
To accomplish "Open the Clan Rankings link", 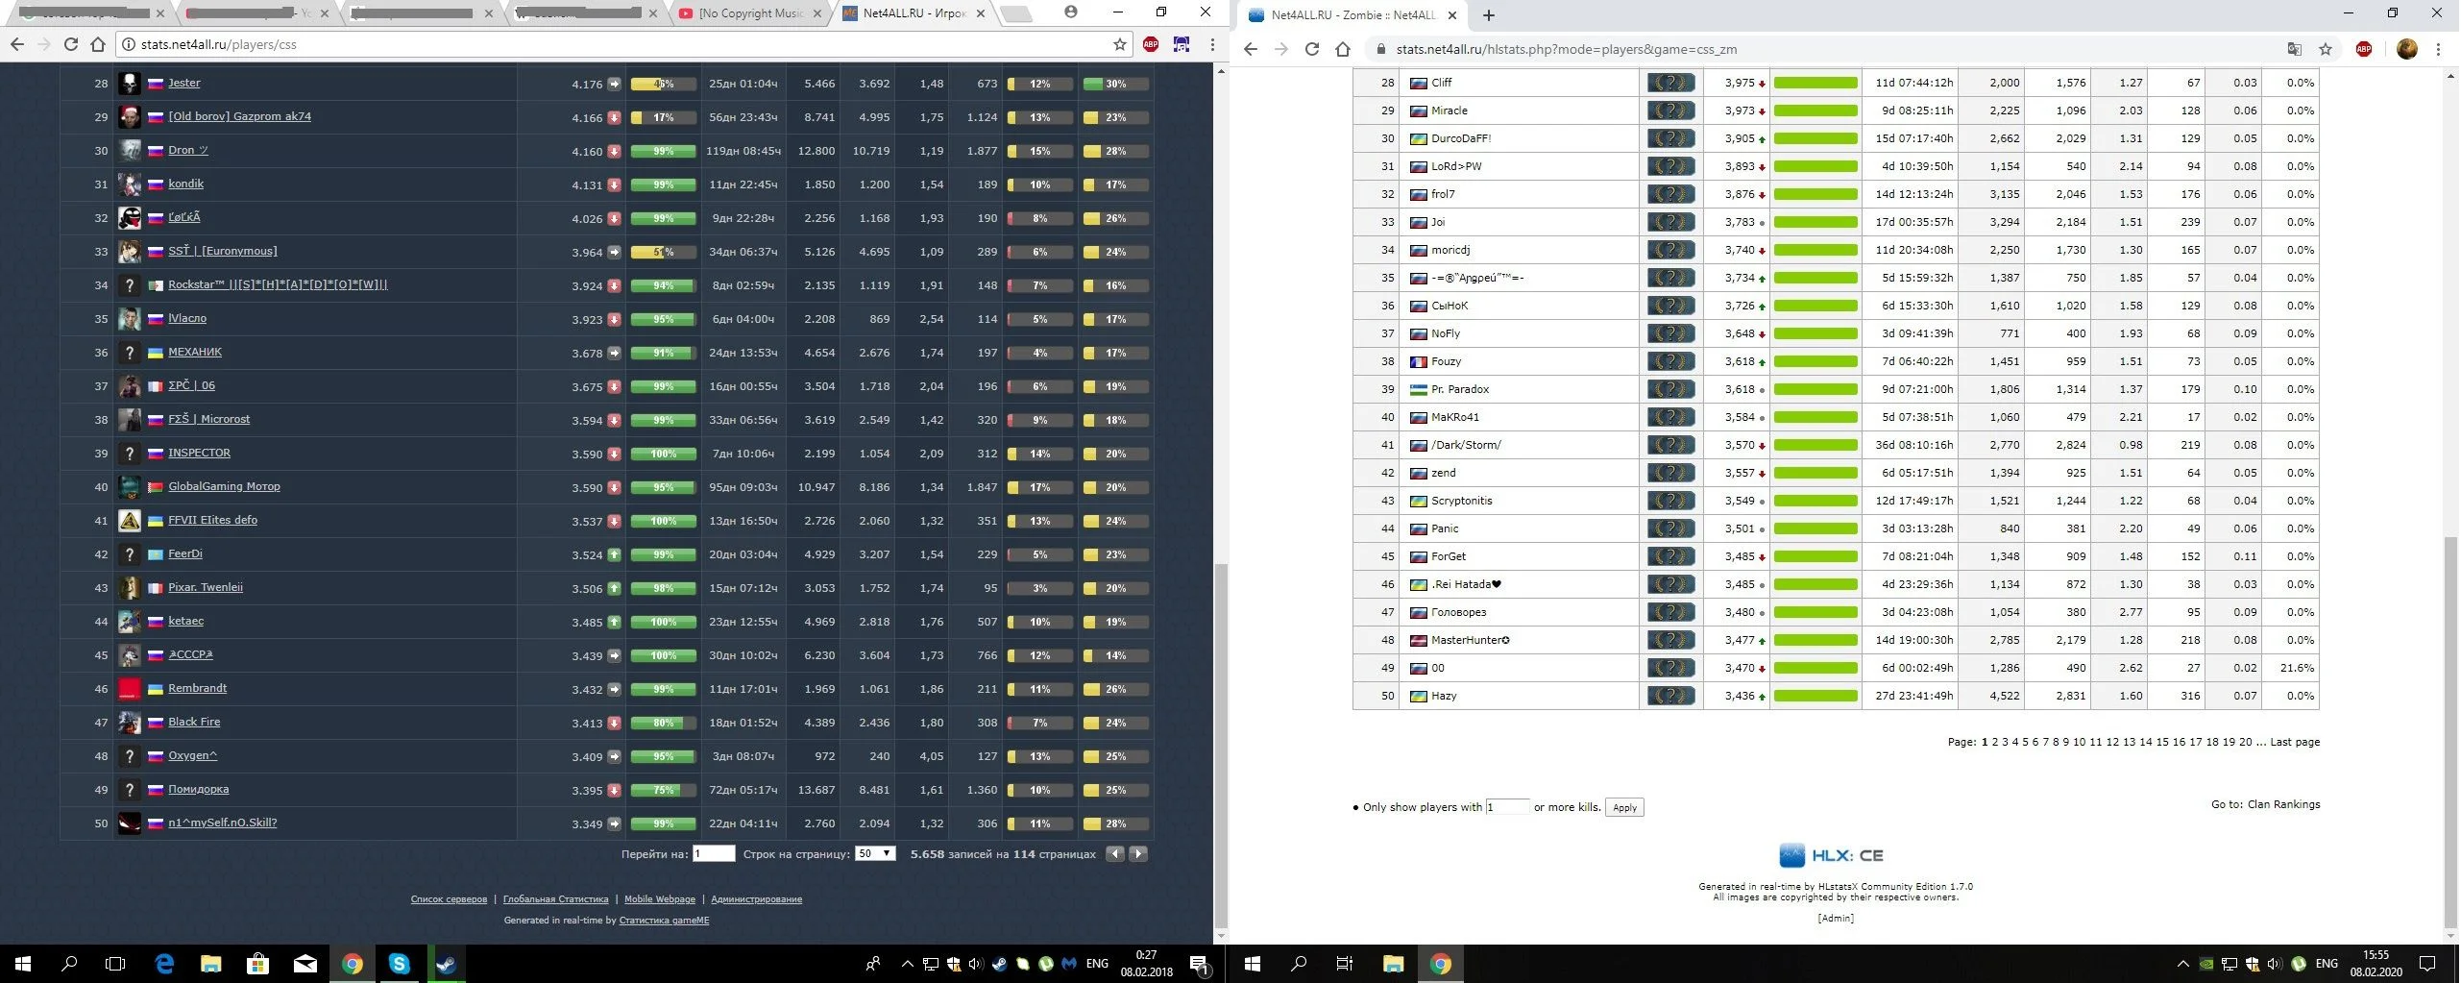I will click(x=2282, y=804).
